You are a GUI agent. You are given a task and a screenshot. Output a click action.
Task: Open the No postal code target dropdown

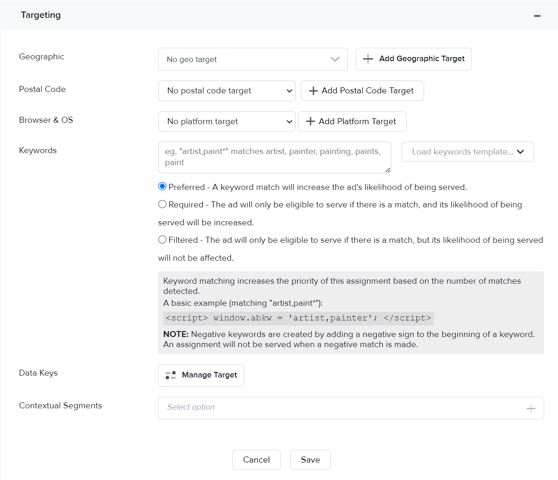227,91
